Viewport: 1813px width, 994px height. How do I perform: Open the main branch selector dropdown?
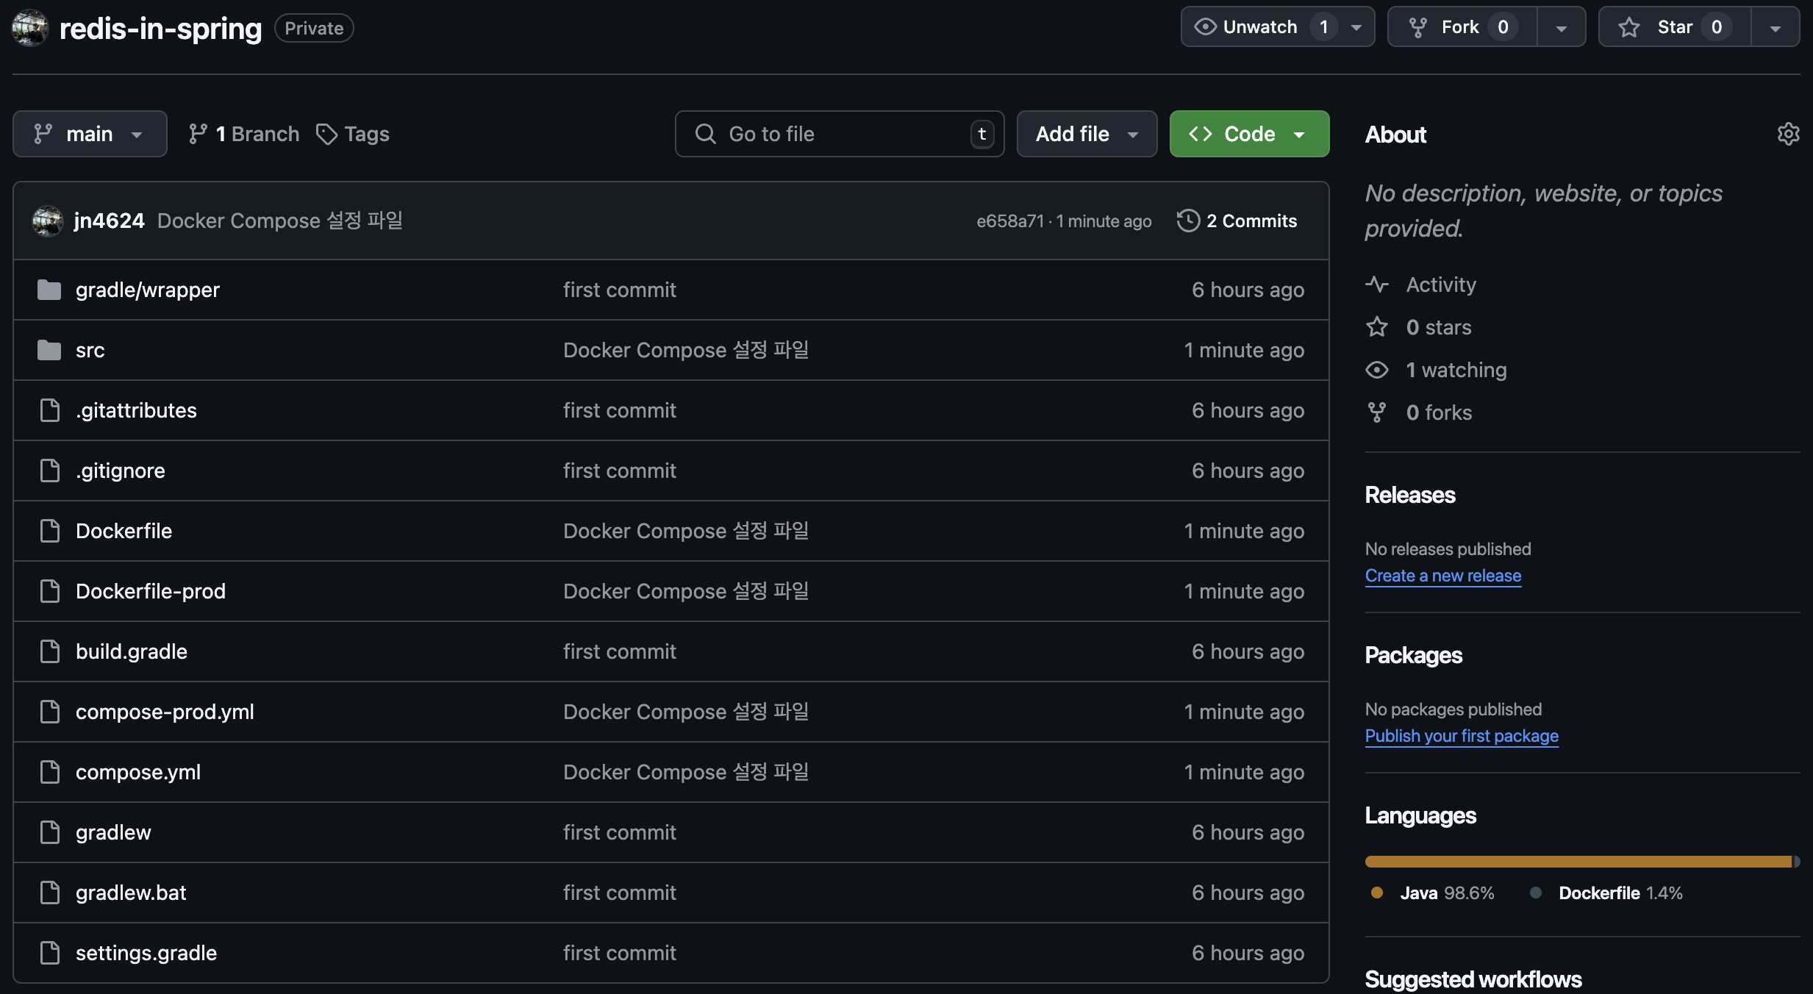[90, 134]
